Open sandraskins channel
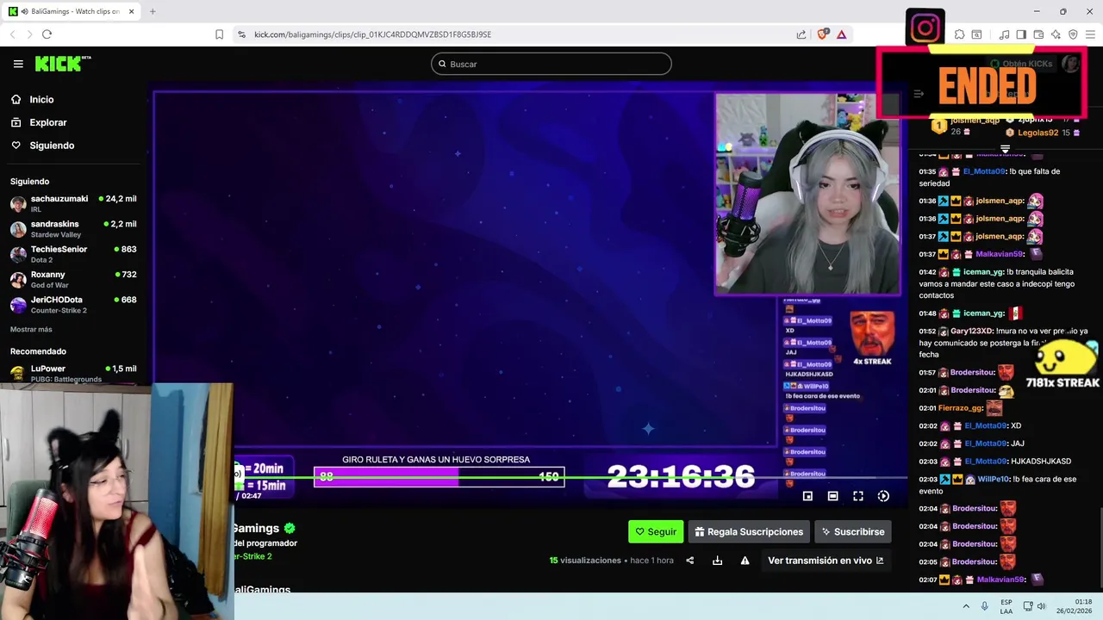 point(73,229)
